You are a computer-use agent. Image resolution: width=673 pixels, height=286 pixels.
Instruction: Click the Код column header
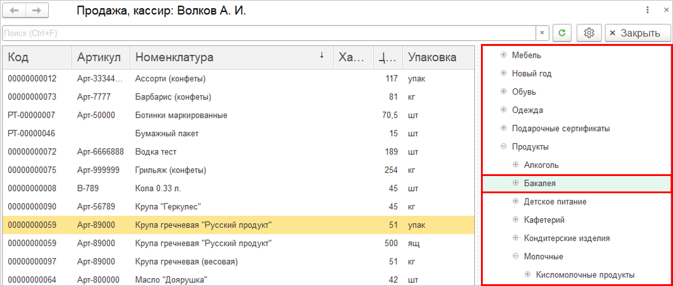[36, 57]
